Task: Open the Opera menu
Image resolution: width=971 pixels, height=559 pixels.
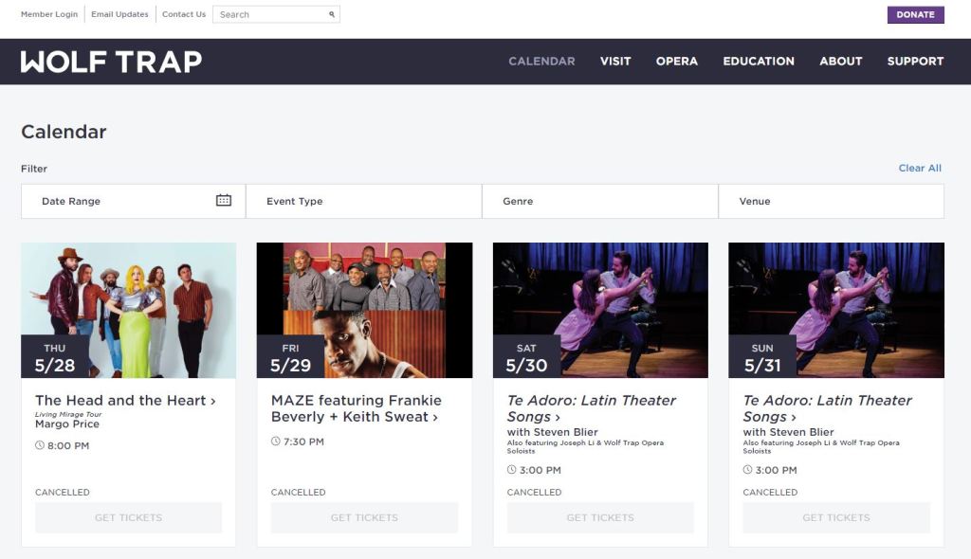Action: point(676,62)
